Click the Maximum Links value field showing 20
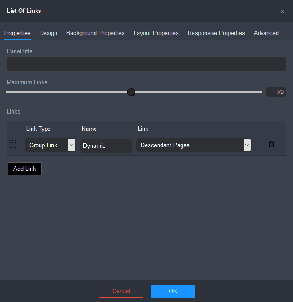The width and height of the screenshot is (293, 302). (x=276, y=92)
